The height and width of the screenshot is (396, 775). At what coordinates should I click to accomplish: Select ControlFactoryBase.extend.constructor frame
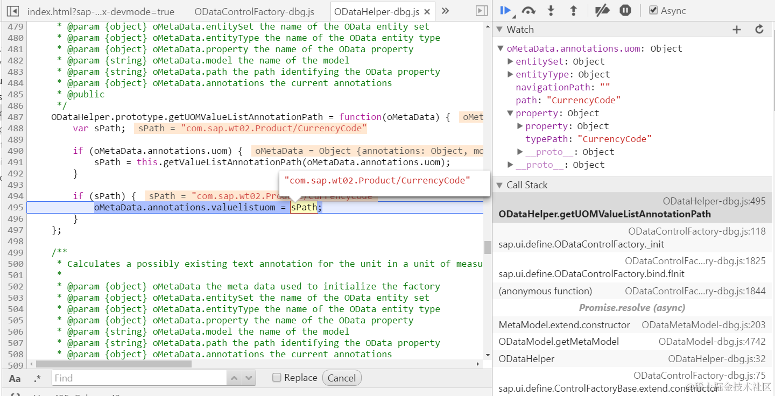(632, 382)
